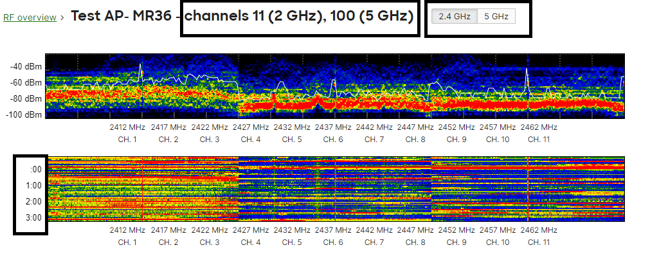Screen dimensions: 650x254
Task: Click 2432 MHz label under the dBm chart
Action: (292, 127)
